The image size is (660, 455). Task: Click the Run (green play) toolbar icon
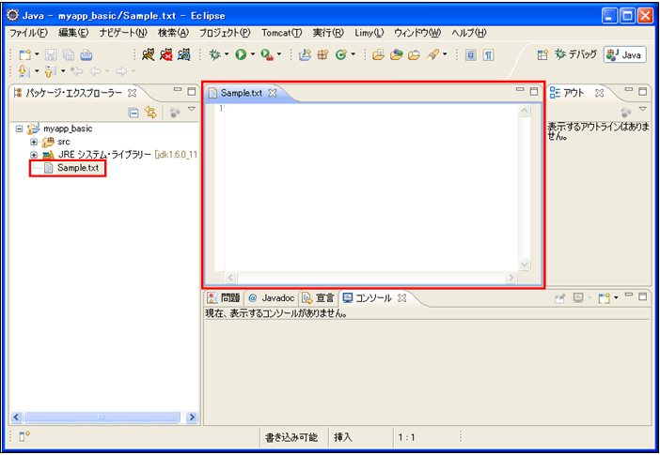[x=241, y=55]
